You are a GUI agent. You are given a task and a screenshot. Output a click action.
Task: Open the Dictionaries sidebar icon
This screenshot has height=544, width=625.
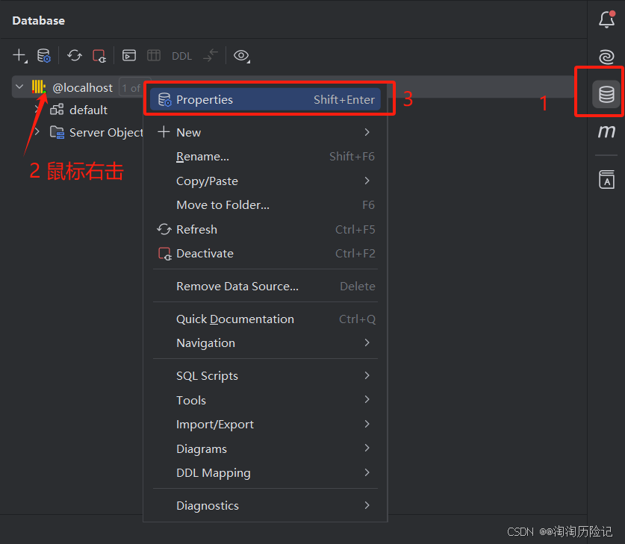pyautogui.click(x=605, y=179)
